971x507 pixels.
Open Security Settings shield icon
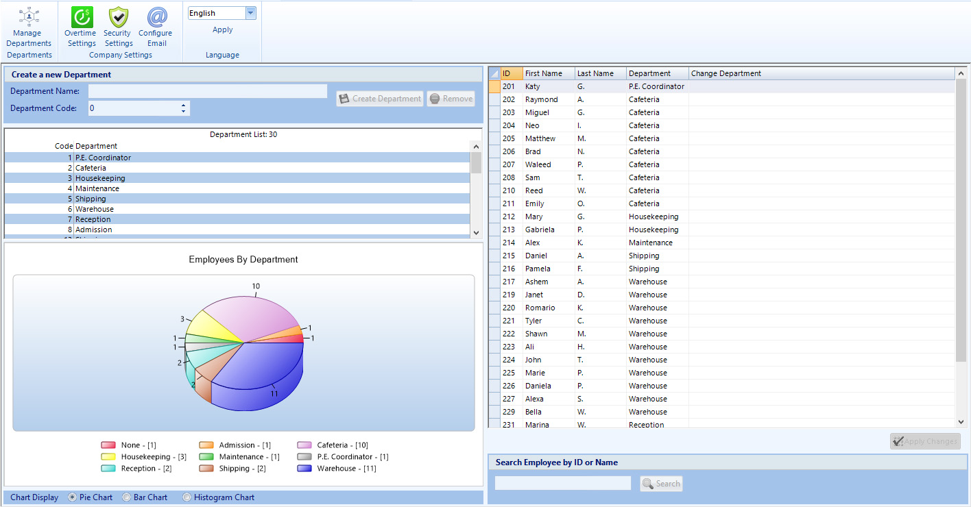click(x=118, y=17)
